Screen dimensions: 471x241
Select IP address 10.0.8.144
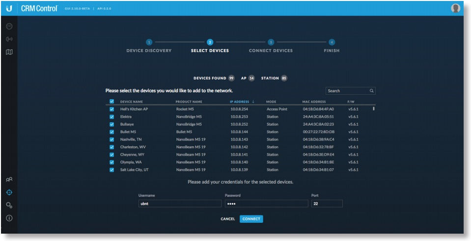[239, 132]
